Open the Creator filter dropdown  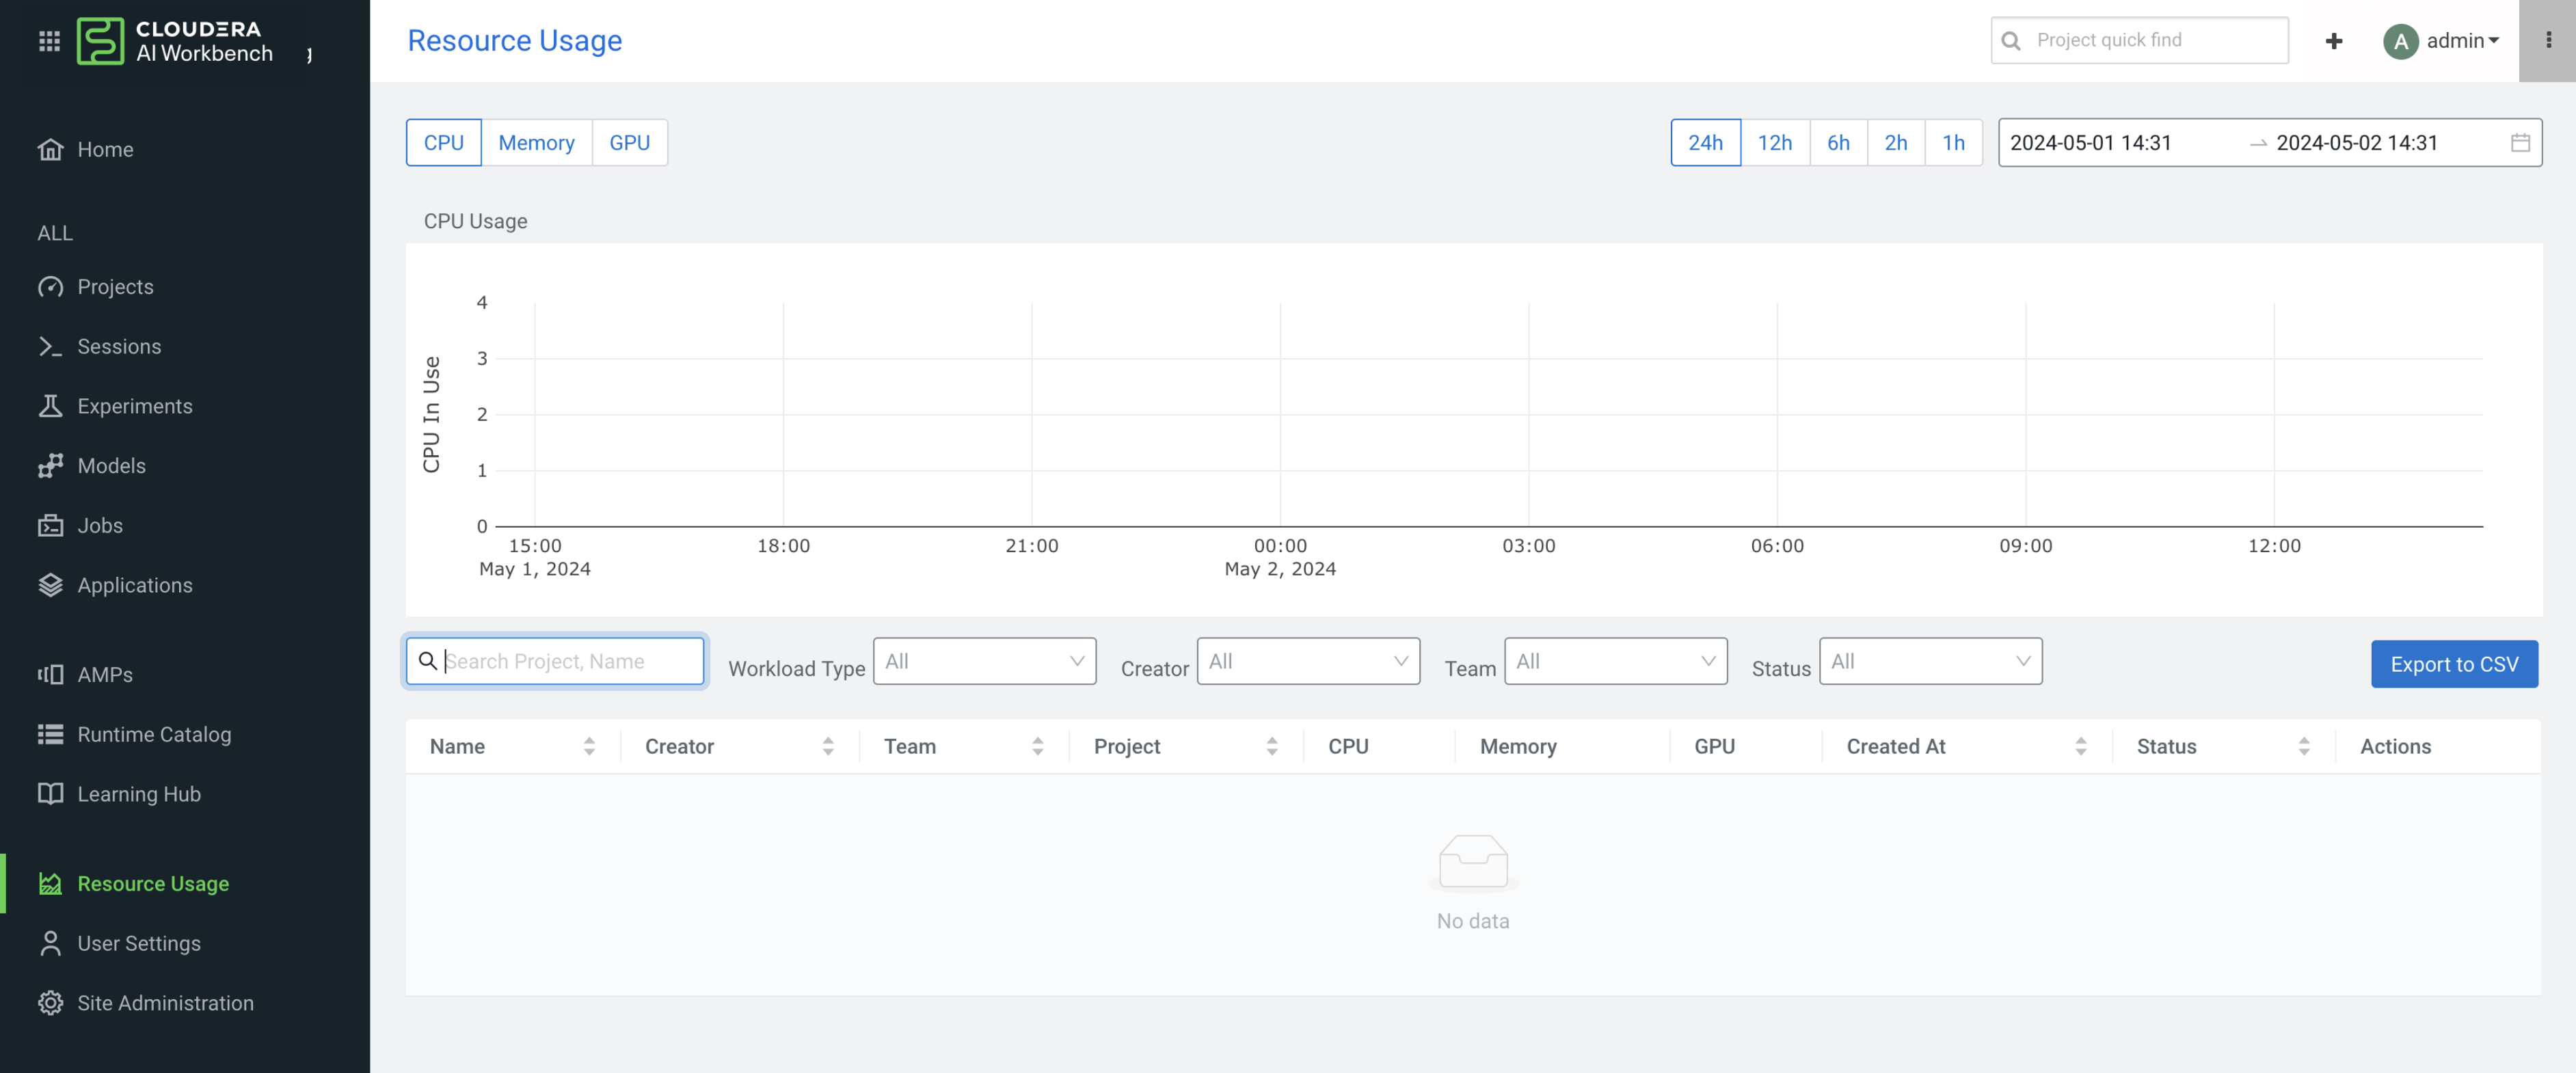click(x=1307, y=661)
